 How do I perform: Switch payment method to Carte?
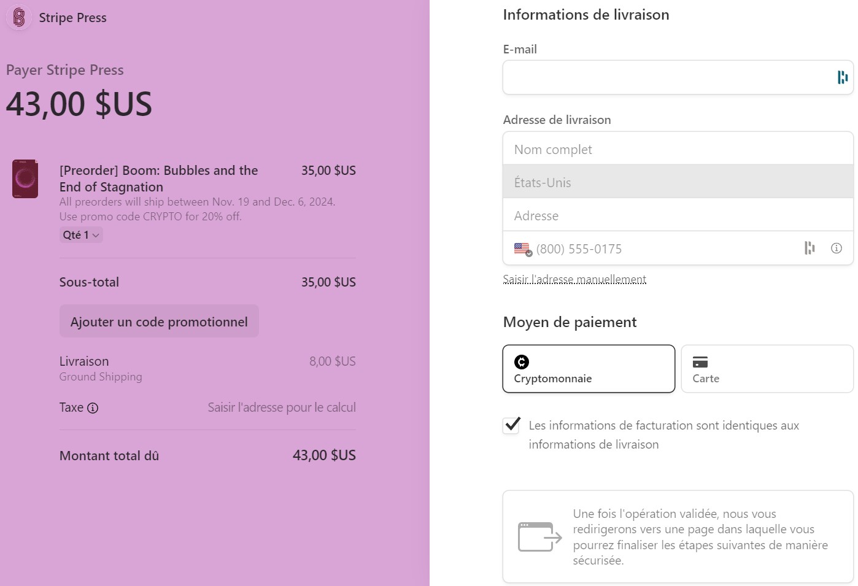pos(766,368)
